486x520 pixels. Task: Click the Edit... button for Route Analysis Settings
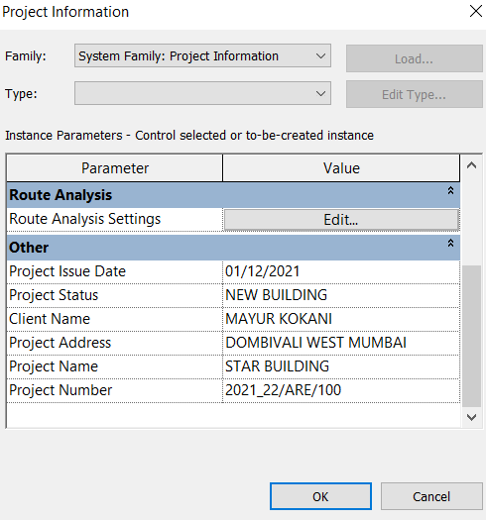[x=341, y=220]
